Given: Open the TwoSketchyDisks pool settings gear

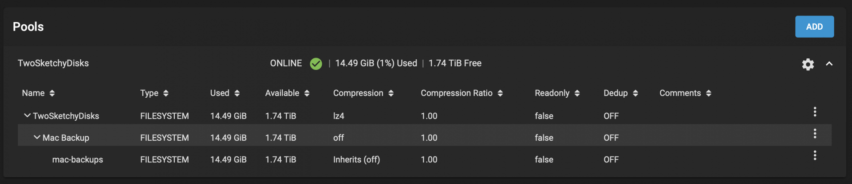Looking at the screenshot, I should click(808, 64).
